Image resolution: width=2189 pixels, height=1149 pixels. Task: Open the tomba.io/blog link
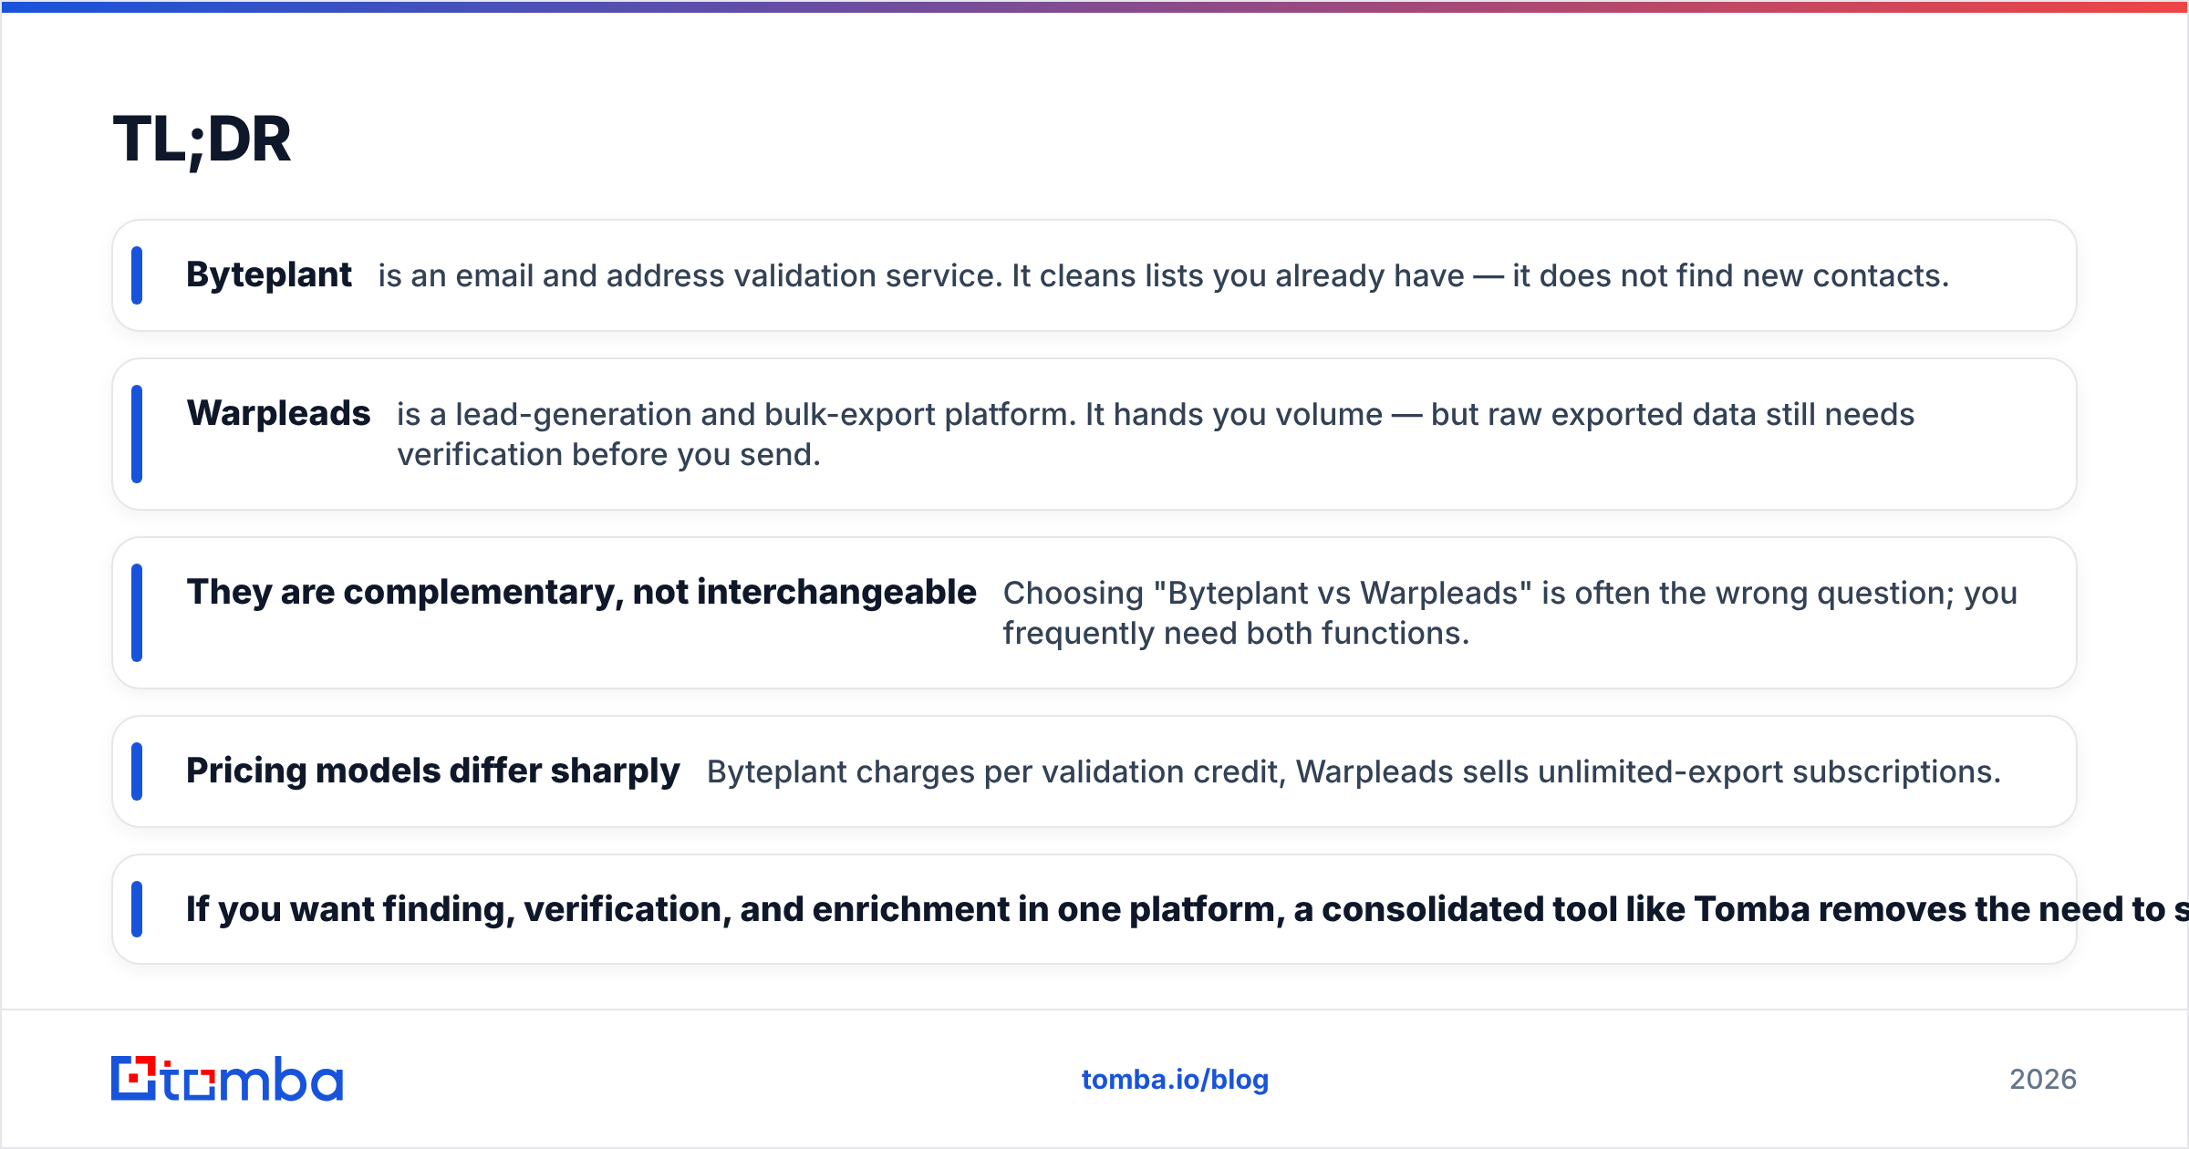[1175, 1080]
